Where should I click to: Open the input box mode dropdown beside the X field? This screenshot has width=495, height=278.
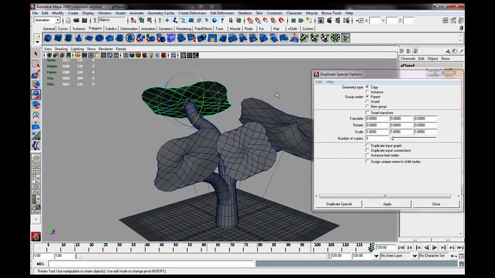(360, 20)
